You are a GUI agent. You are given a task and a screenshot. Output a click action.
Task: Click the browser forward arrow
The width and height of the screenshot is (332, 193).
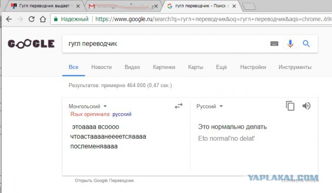point(20,19)
